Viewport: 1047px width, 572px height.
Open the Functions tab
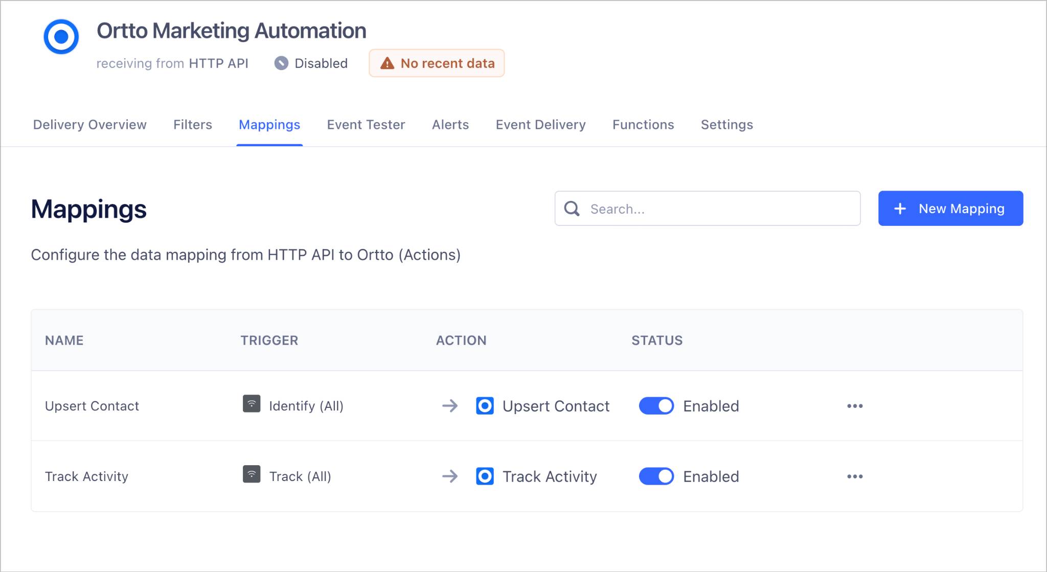pos(643,125)
